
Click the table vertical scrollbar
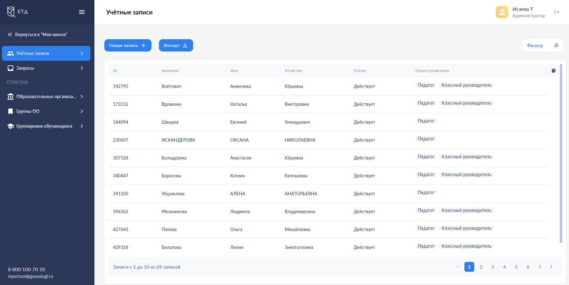tap(561, 153)
